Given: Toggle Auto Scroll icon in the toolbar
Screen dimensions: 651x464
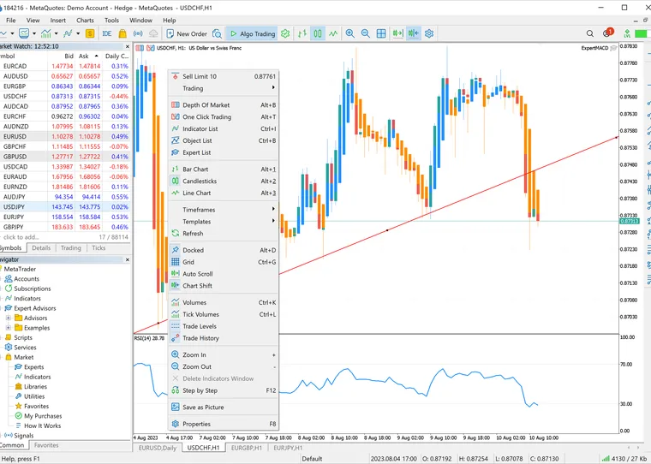Looking at the screenshot, I should click(x=397, y=33).
